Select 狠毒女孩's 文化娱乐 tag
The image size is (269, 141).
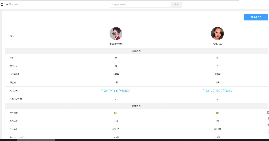[x=228, y=91]
